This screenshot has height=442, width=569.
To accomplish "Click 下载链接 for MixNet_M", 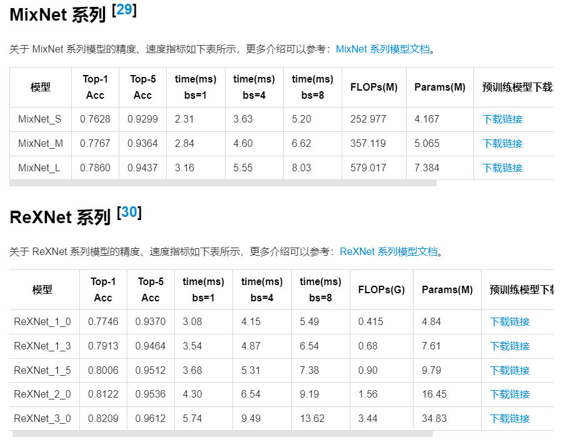I will click(x=502, y=143).
